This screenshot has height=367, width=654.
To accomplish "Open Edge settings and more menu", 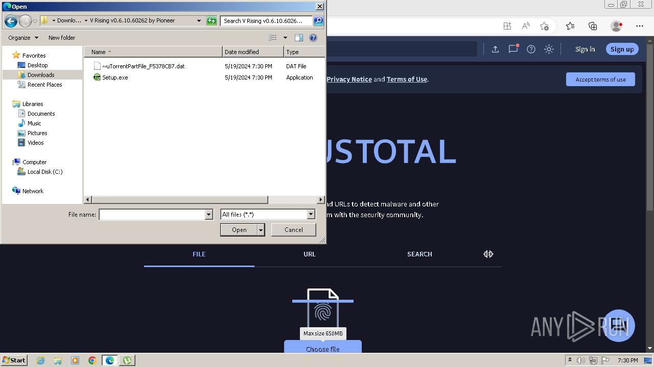I will [x=640, y=26].
